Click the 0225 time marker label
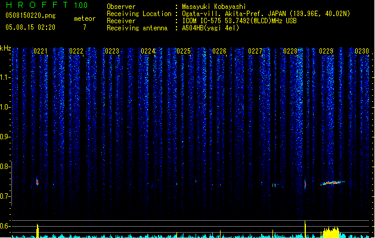The image size is (375, 238). [184, 51]
